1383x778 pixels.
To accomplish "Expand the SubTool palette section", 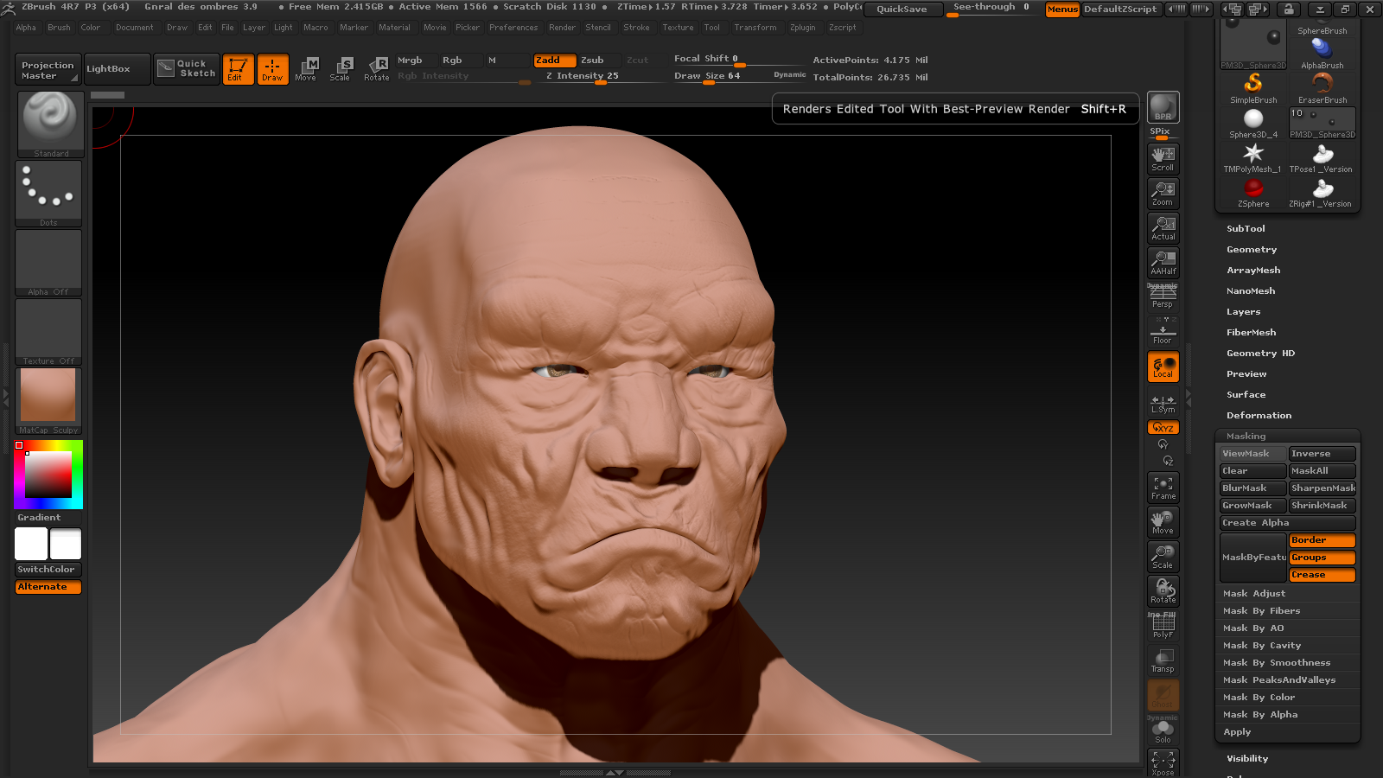I will (1246, 229).
